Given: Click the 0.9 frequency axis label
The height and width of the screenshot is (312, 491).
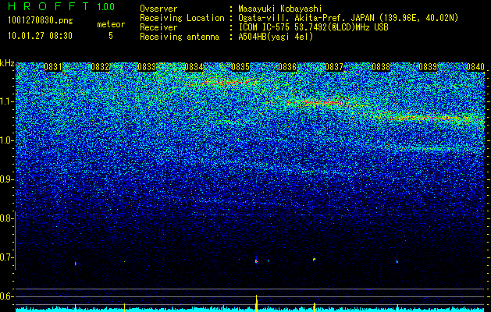Looking at the screenshot, I should tap(6, 179).
